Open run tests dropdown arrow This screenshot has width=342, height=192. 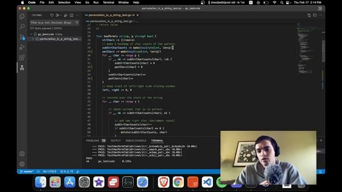coord(61,15)
